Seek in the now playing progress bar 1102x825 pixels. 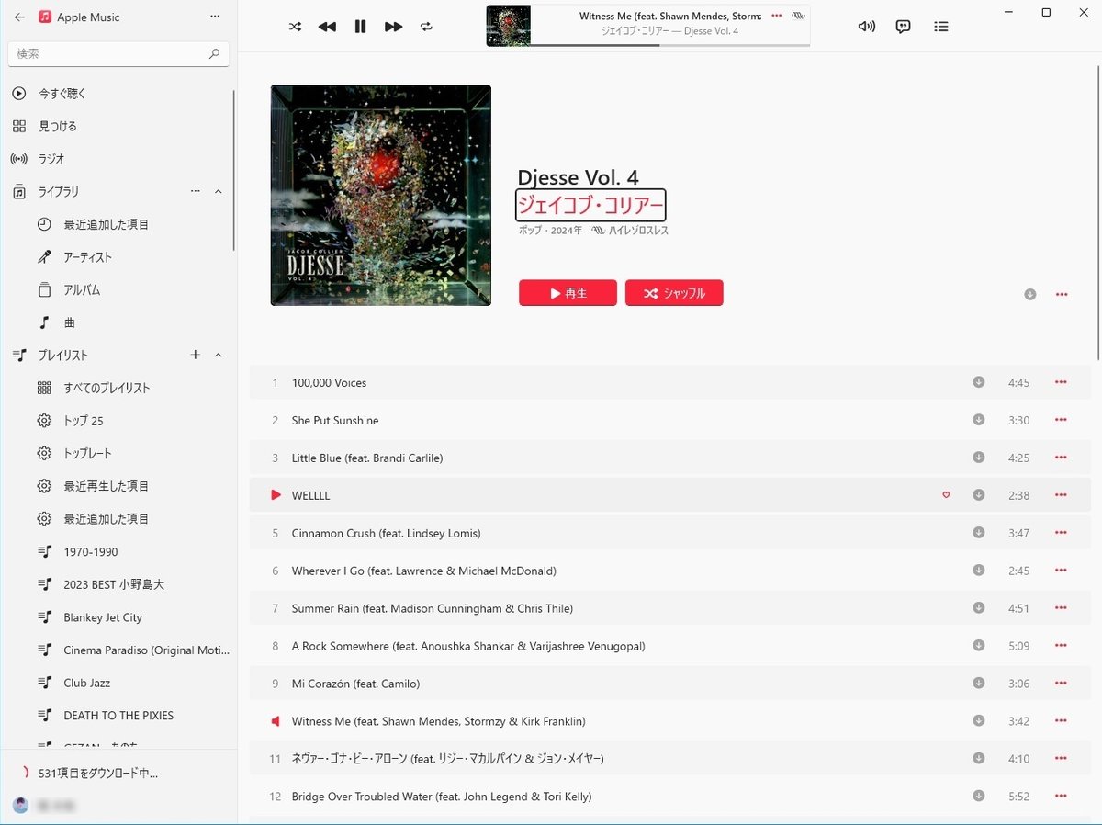(x=670, y=45)
